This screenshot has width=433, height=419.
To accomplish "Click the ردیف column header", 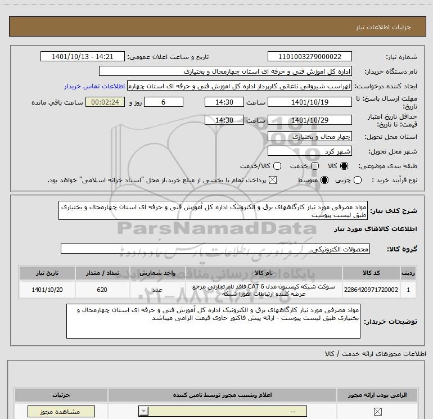I will (408, 273).
